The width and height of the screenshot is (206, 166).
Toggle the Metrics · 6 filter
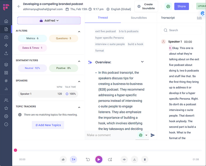(x=32, y=38)
